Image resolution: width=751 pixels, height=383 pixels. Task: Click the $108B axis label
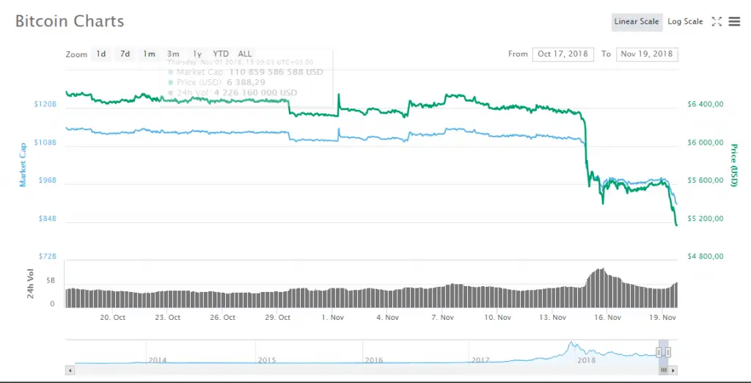(45, 142)
